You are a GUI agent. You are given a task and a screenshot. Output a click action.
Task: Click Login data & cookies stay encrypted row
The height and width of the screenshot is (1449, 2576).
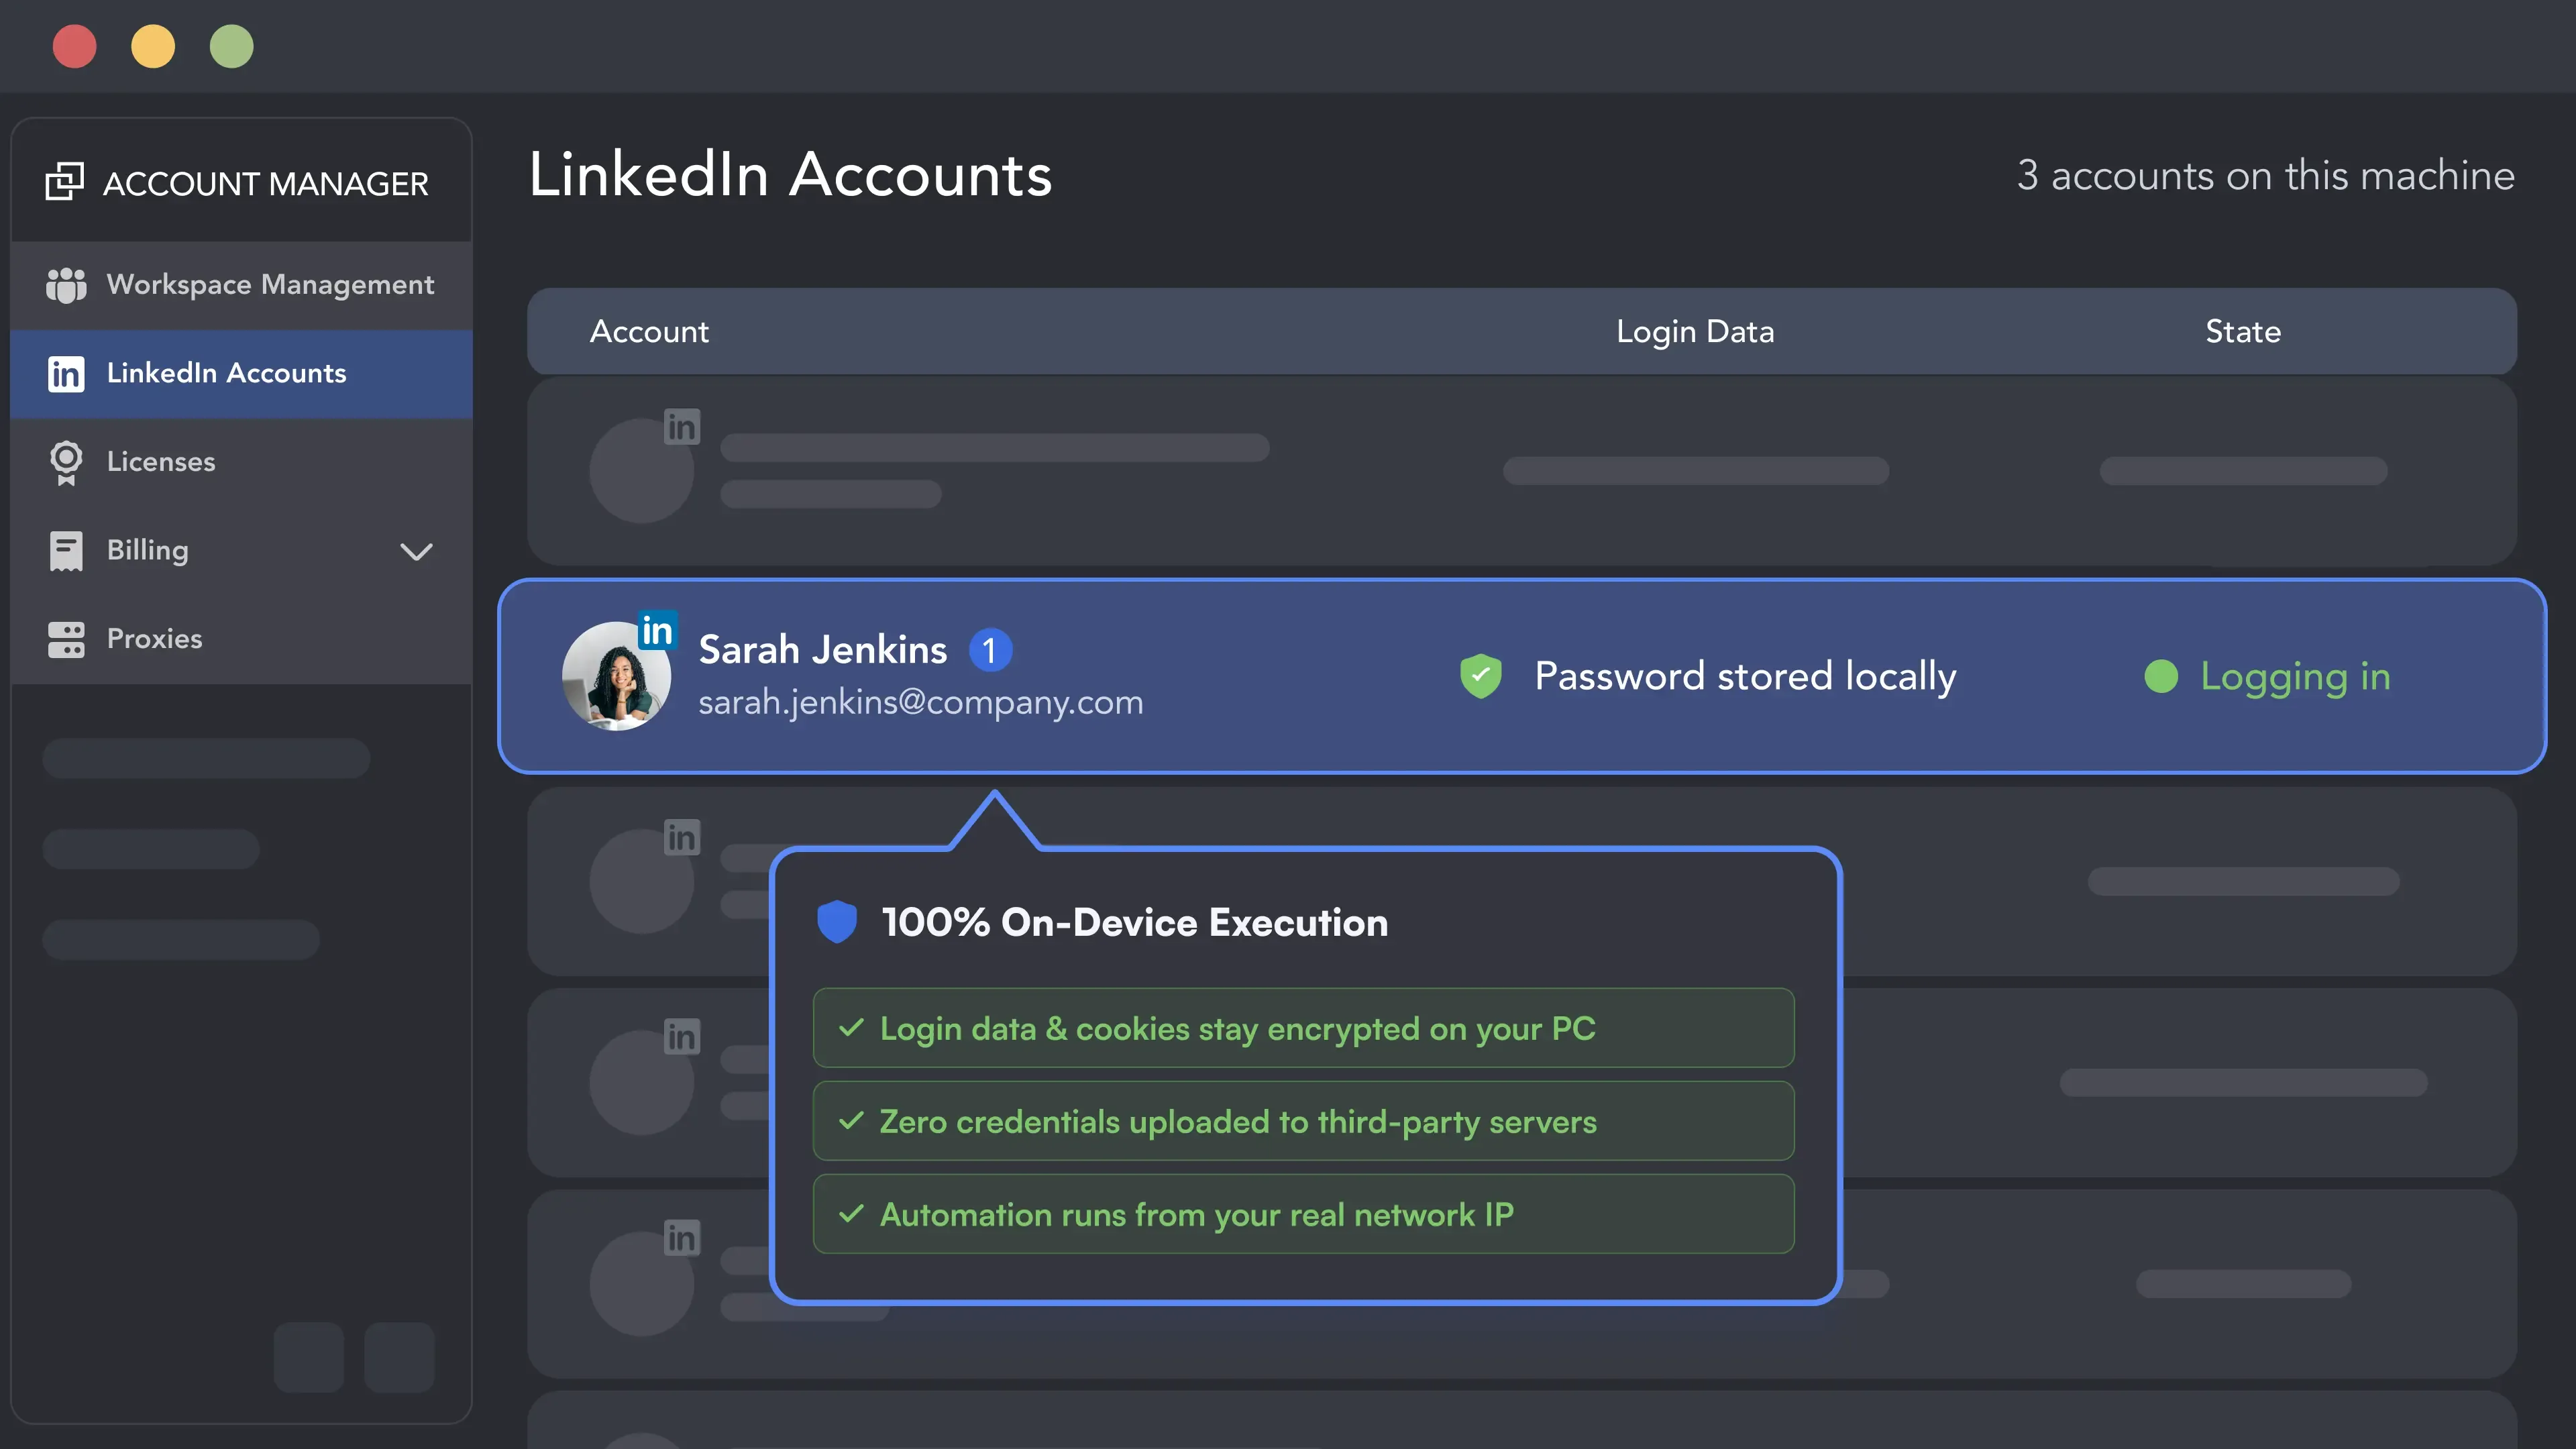tap(1303, 1028)
